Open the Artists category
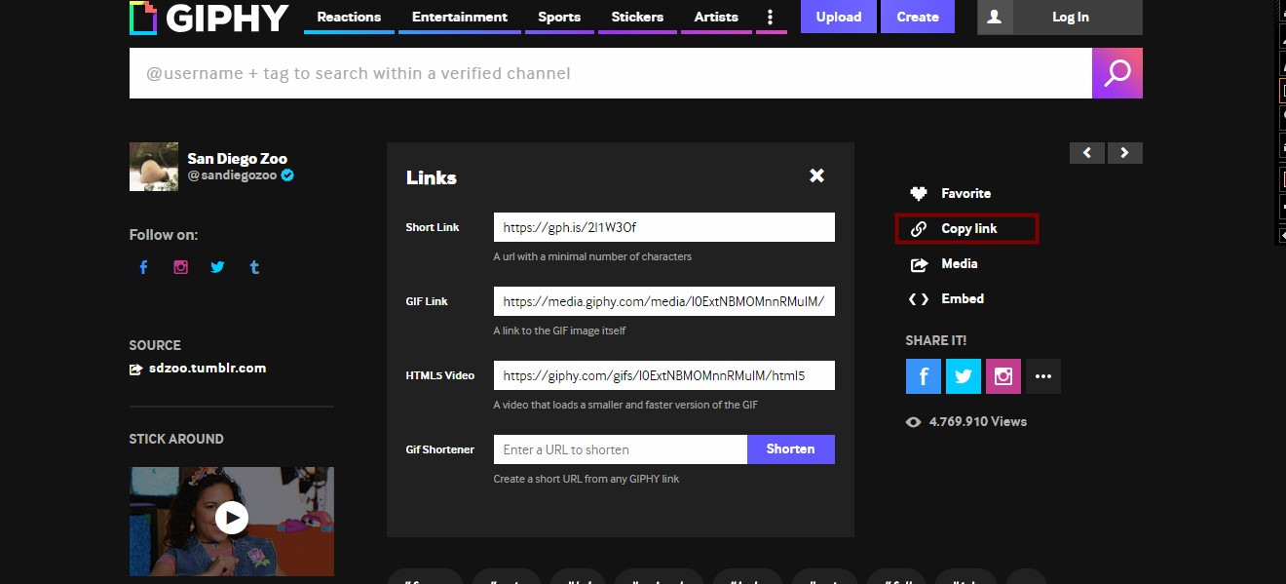Viewport: 1286px width, 584px height. coord(716,17)
